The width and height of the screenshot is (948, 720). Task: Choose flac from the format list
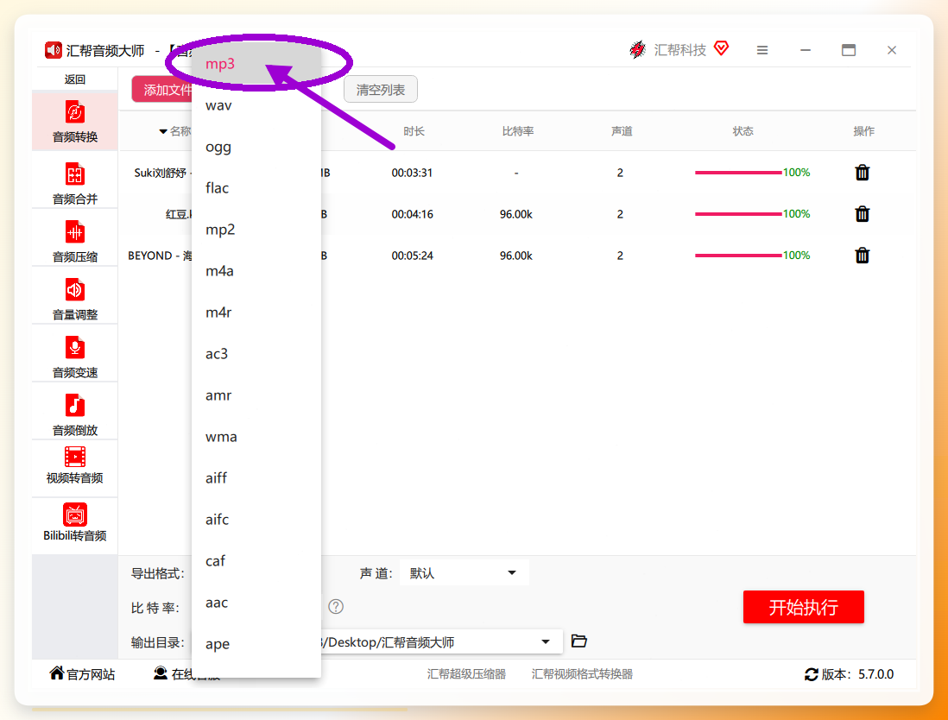click(256, 188)
